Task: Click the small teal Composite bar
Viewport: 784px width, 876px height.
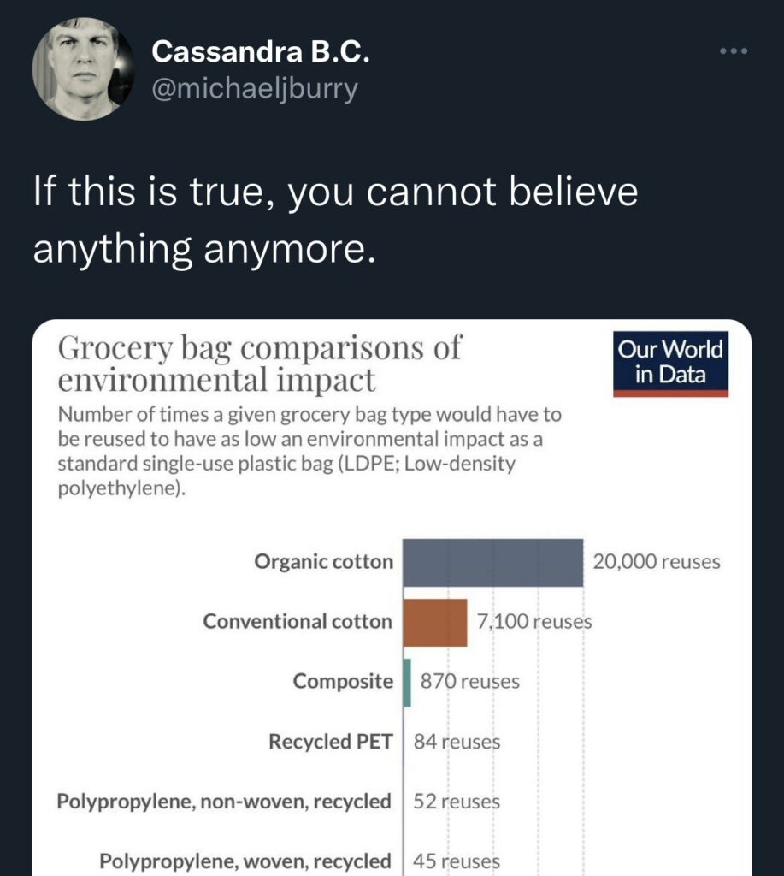Action: [x=408, y=682]
